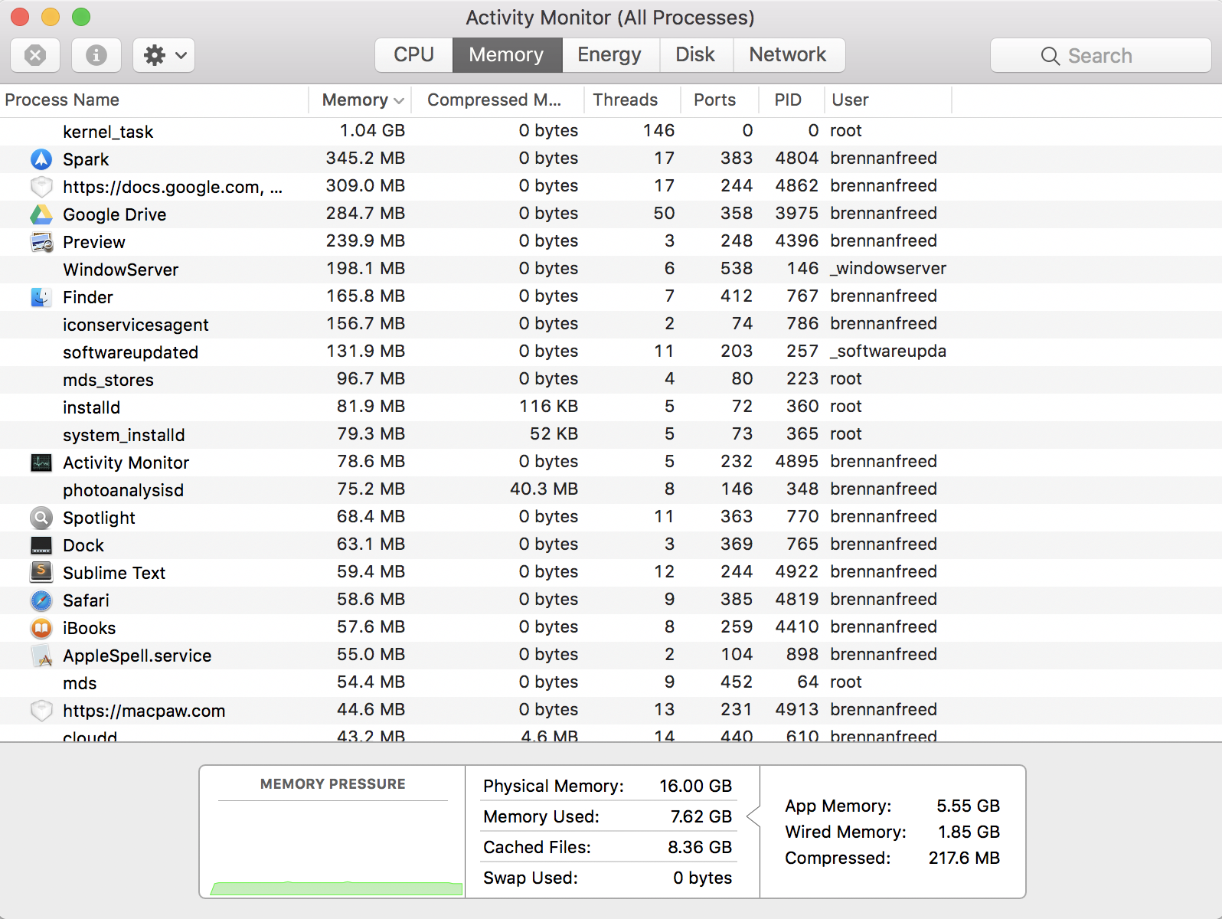Select the photoanalysisd process
Screen dimensions: 1222x919
611,490
